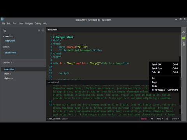This screenshot has height=140, width=187.
Task: Open the Help menu
Action: [x=45, y=23]
